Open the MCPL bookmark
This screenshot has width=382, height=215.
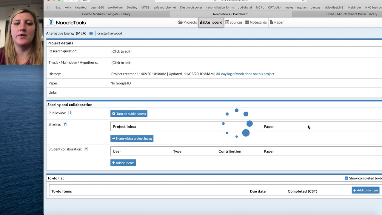(x=260, y=7)
